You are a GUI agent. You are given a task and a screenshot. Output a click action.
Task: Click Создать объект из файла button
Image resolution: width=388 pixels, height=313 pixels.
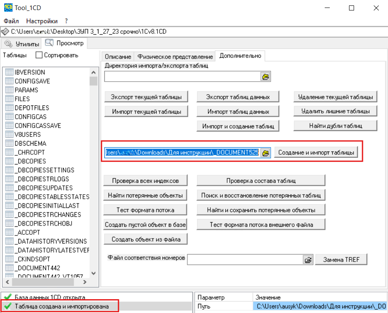click(x=145, y=239)
